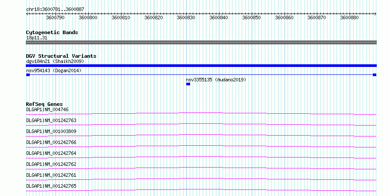Select the RefSeq Genes track title
This screenshot has width=389, height=196.
[44, 104]
